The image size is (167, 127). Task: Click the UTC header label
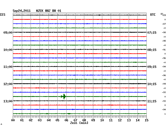(x=153, y=15)
